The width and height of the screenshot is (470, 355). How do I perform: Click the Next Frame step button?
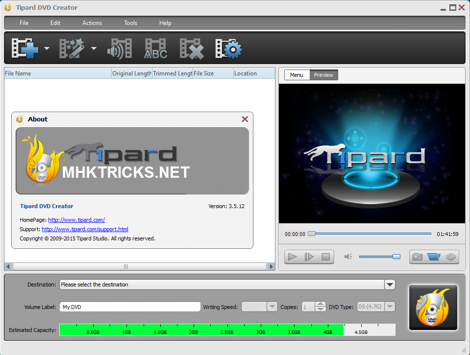click(x=309, y=257)
